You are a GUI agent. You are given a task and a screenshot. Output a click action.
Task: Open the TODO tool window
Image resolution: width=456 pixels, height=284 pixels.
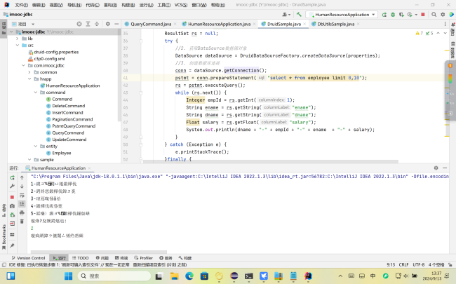pyautogui.click(x=82, y=257)
